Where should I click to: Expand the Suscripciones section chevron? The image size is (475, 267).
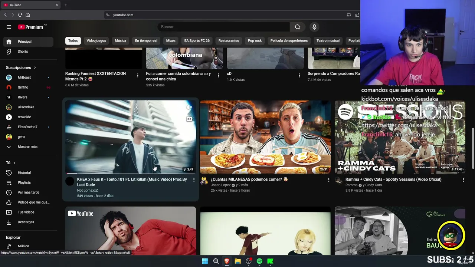(35, 68)
